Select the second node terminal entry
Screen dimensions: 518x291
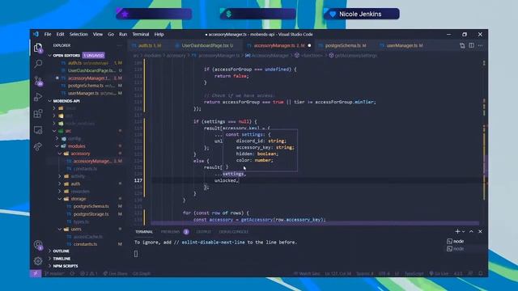456,248
